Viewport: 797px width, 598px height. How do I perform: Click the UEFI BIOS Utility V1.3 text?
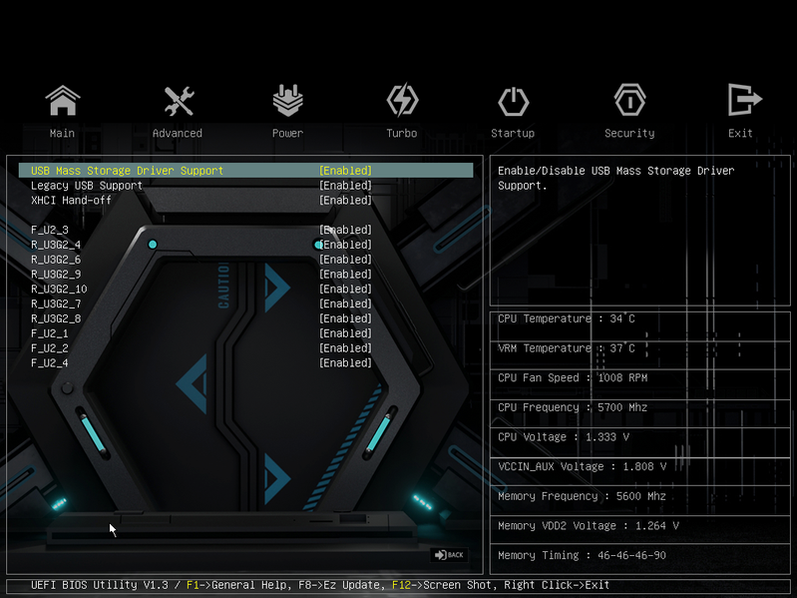tap(99, 585)
